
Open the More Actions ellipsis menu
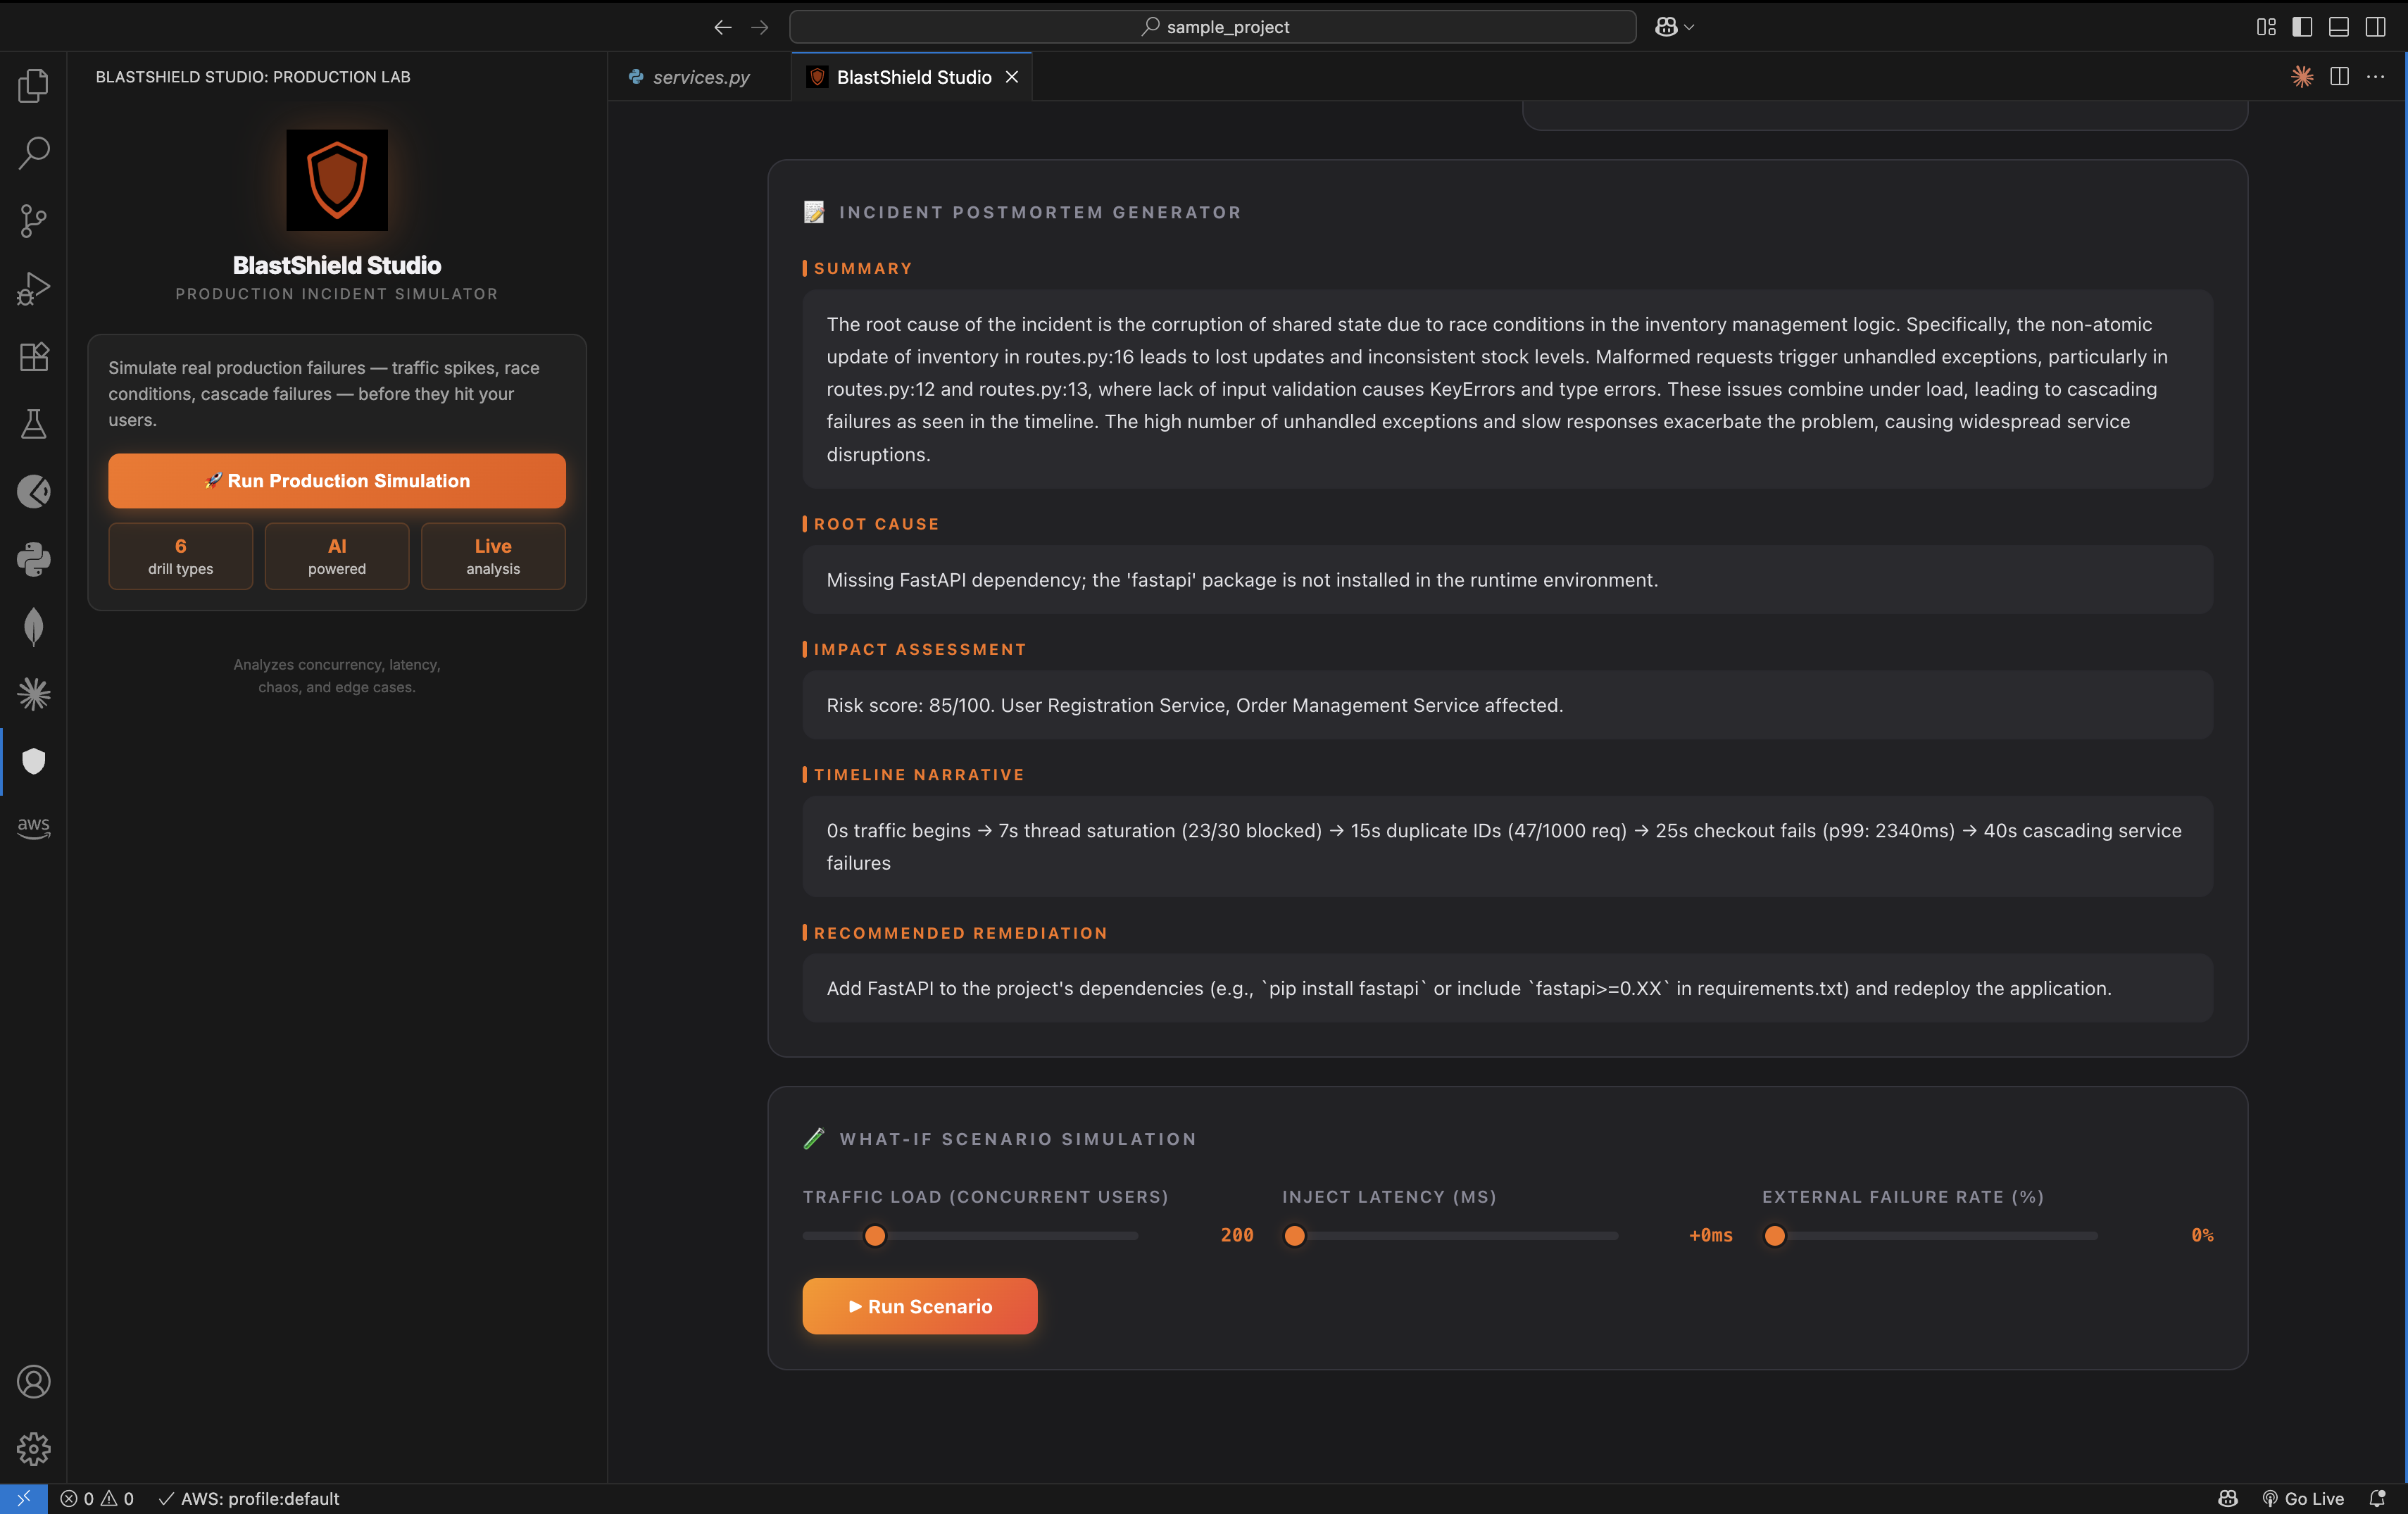pos(2375,77)
